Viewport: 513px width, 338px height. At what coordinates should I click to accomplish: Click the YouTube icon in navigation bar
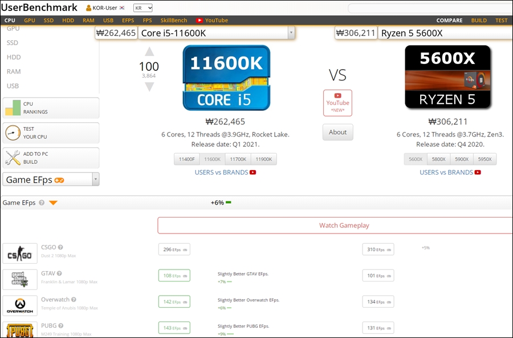pyautogui.click(x=199, y=21)
